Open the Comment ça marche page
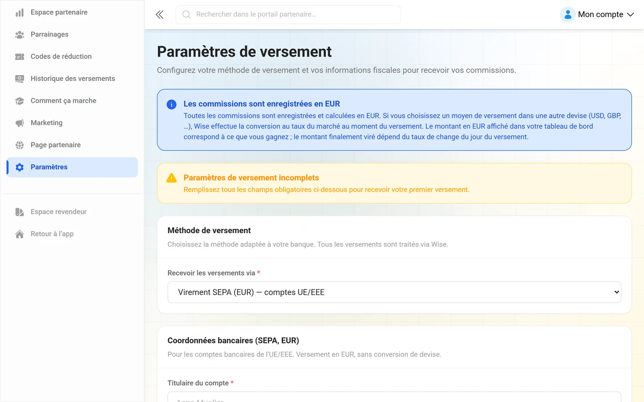Screen dimensions: 644x402 click(x=72, y=101)
